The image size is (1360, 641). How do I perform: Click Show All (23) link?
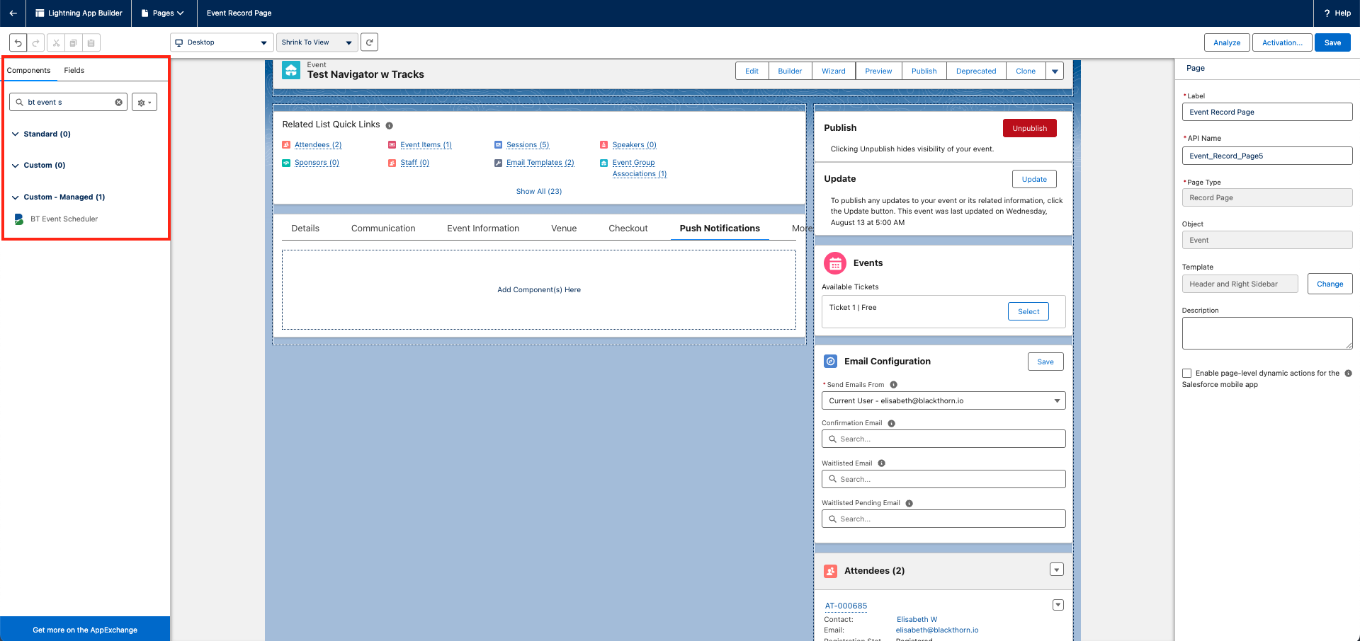539,192
